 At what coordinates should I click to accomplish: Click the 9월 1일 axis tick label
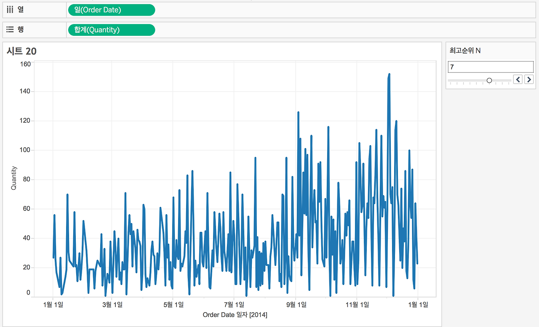click(296, 305)
